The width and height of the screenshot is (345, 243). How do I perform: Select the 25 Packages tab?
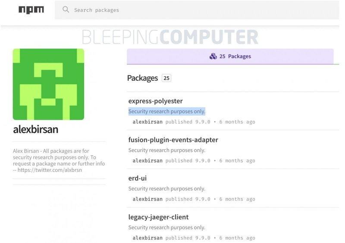pos(230,56)
